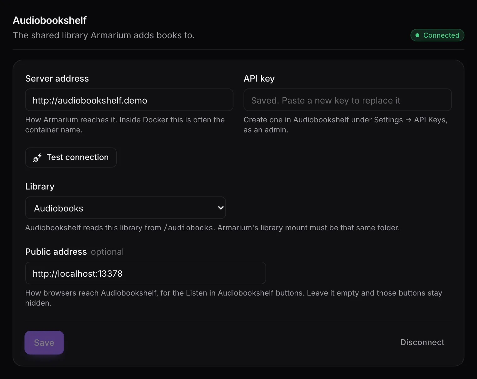
Task: Open the Library dropdown showing Audiobooks
Action: 126,208
